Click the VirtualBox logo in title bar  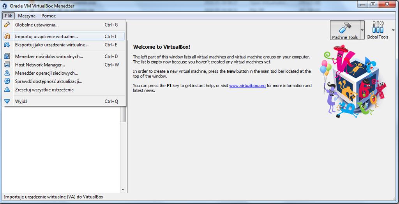5,6
